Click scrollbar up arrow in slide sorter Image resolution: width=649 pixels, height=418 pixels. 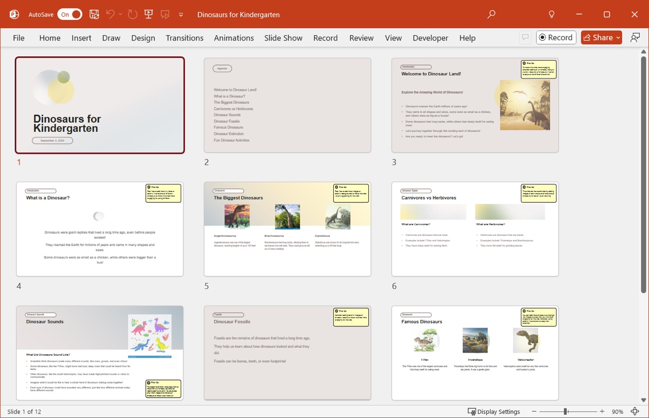[x=643, y=52]
